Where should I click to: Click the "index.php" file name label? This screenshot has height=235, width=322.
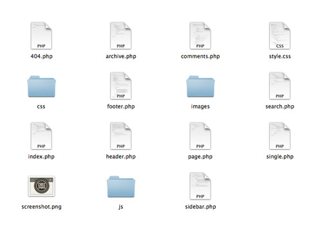point(41,157)
